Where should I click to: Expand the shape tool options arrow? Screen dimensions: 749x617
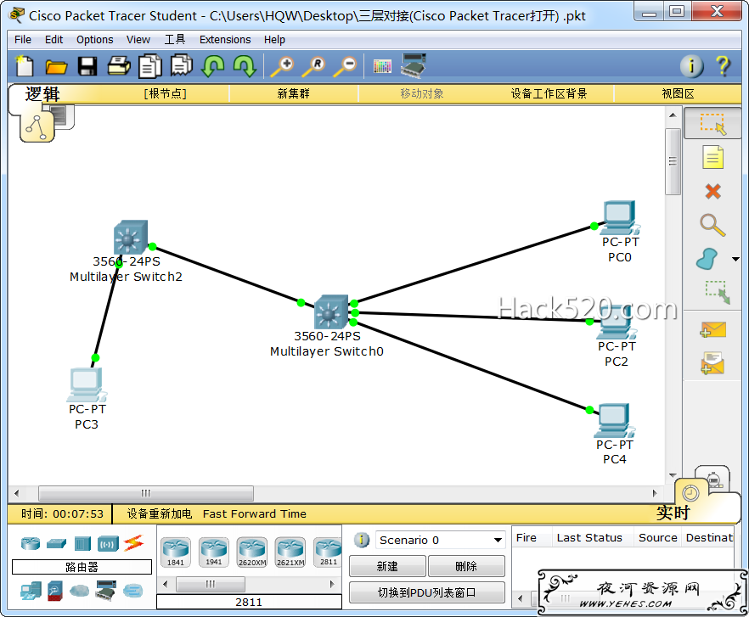coord(735,260)
